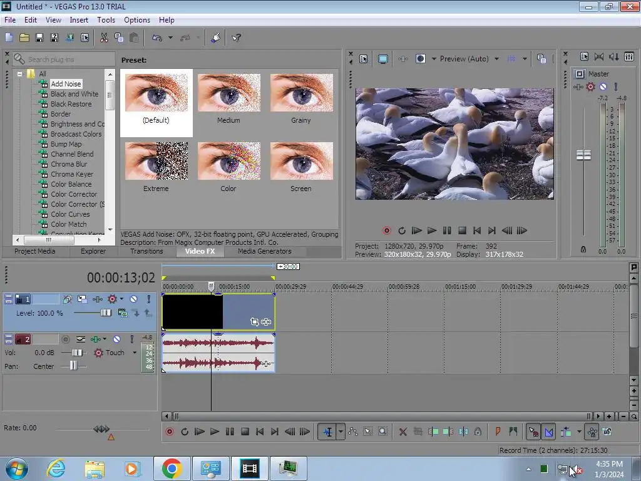The height and width of the screenshot is (481, 641).
Task: Toggle Automatic Crossfades button
Action: point(549,432)
